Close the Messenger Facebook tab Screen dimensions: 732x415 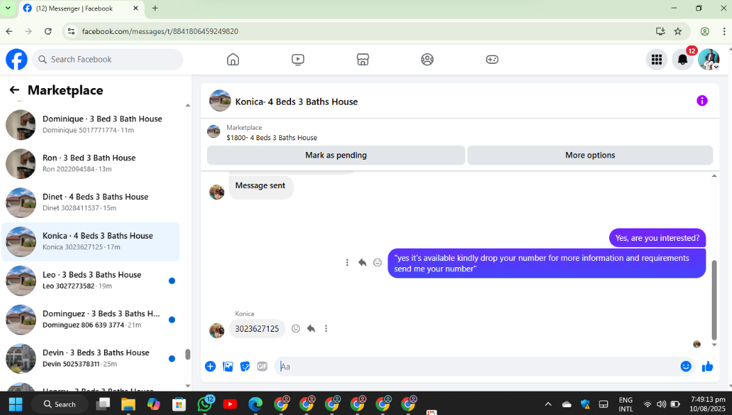[135, 8]
